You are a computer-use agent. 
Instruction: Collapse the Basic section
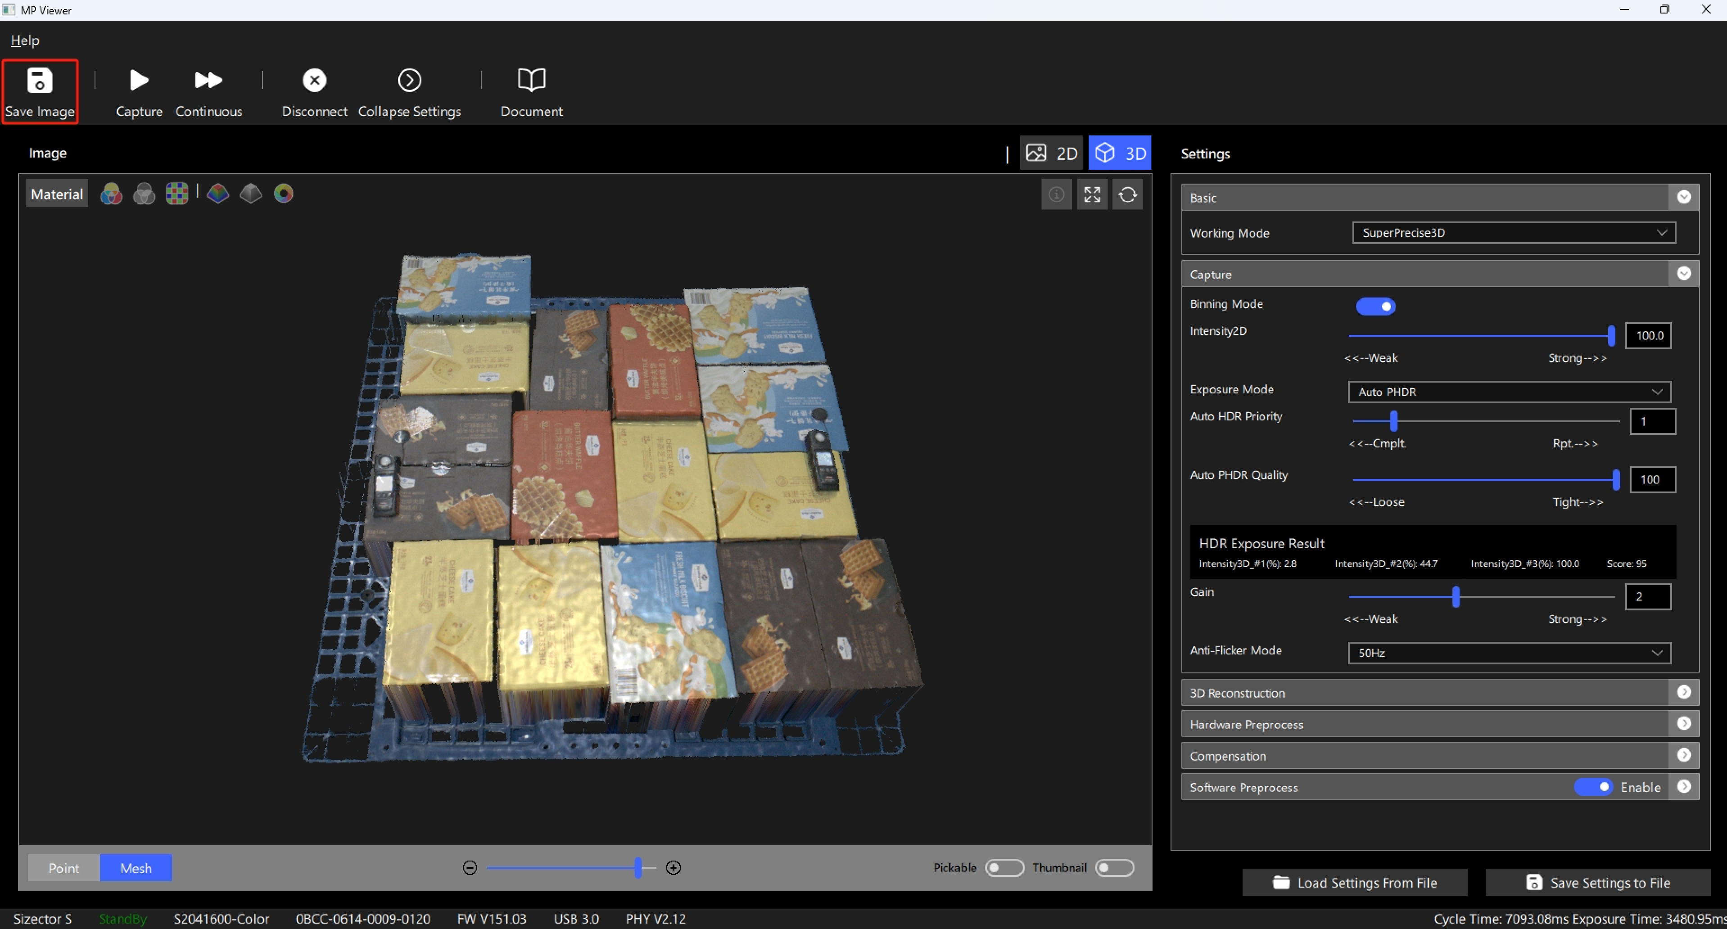pyautogui.click(x=1683, y=197)
